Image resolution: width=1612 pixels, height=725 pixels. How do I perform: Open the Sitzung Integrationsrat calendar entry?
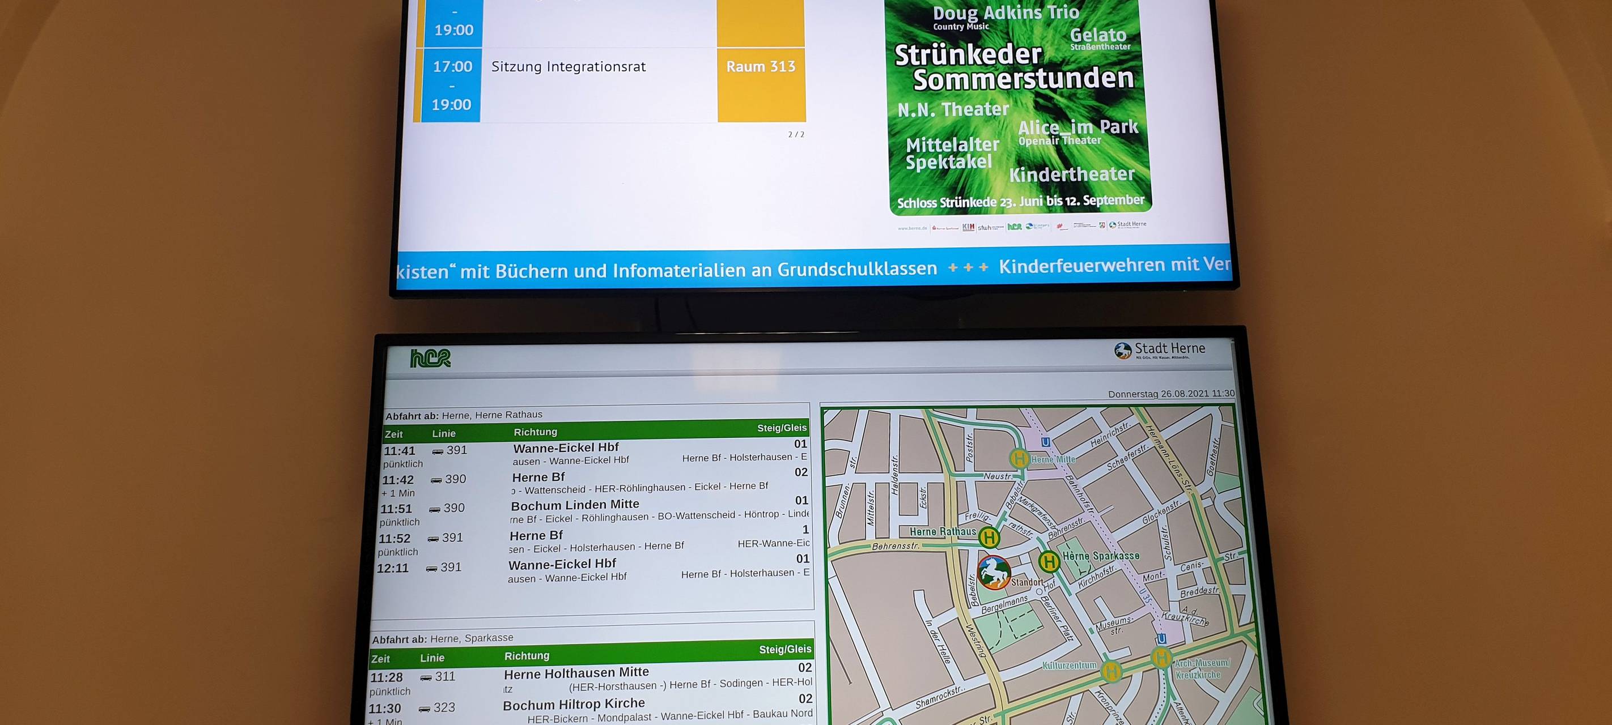click(569, 66)
